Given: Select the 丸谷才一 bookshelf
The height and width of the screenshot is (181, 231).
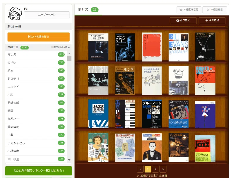Looking at the screenshot, I should (36, 119).
